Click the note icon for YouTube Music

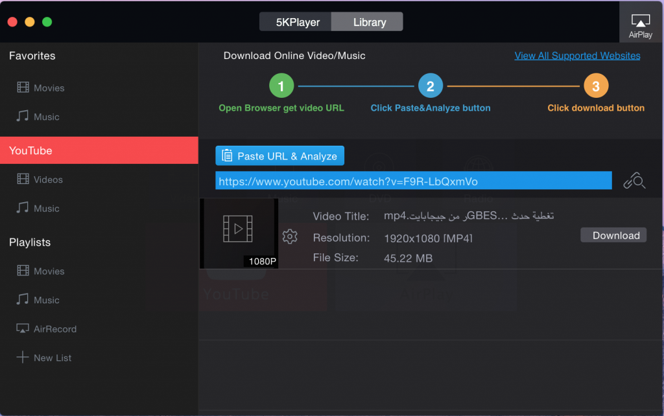coord(23,207)
